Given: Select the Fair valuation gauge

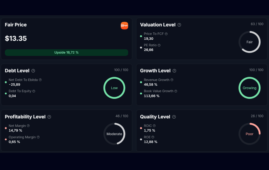Looking at the screenshot, I should 249,42.
